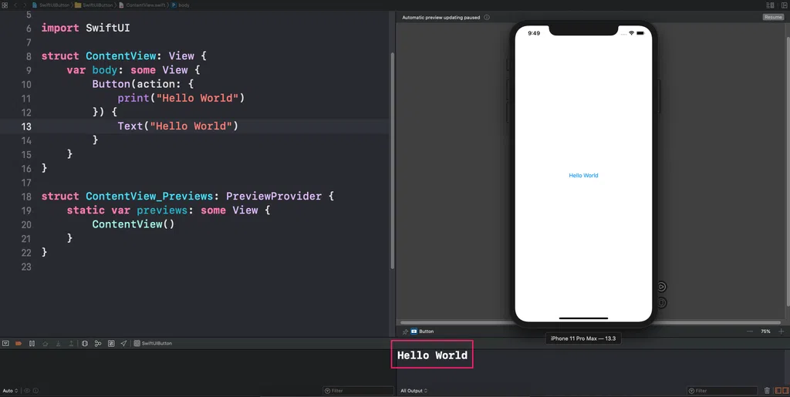The width and height of the screenshot is (790, 397).
Task: Tap Hello World button in preview
Action: [583, 176]
